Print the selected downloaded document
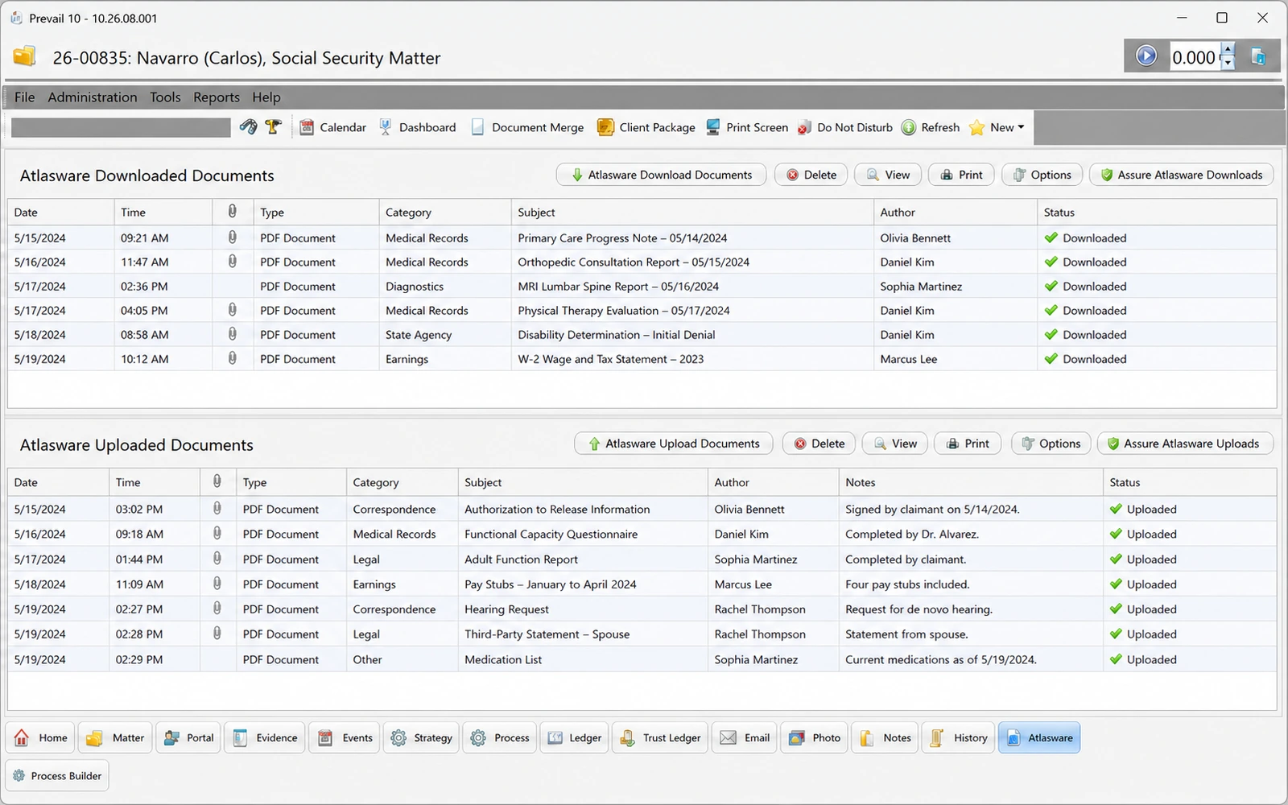 click(x=961, y=175)
